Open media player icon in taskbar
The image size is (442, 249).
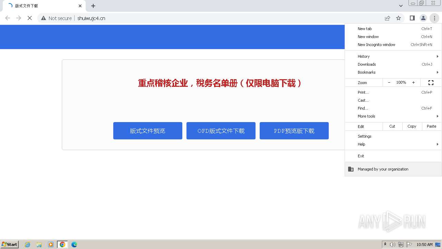coord(51,245)
